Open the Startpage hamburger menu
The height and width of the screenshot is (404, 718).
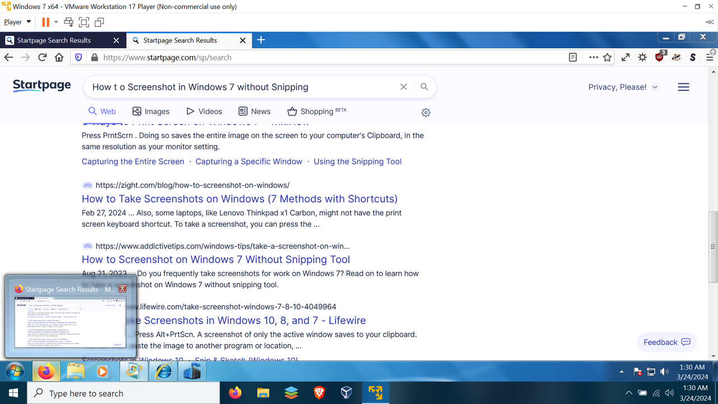coord(683,87)
